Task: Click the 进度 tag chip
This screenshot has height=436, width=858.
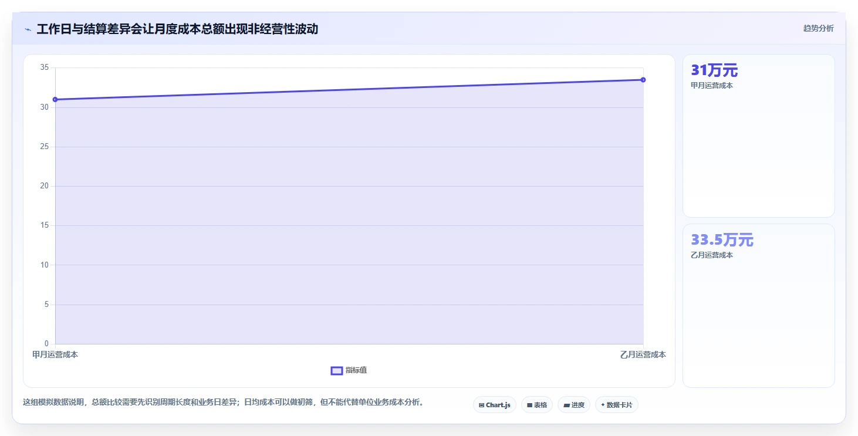Action: [574, 405]
